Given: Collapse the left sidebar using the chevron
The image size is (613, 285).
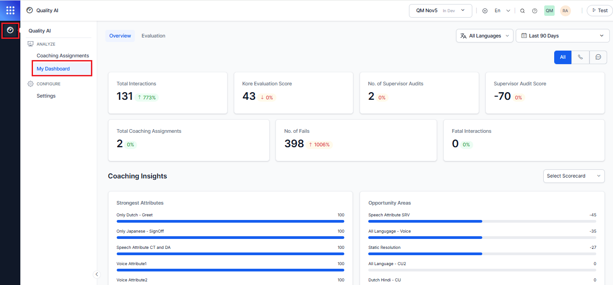Looking at the screenshot, I should pyautogui.click(x=96, y=274).
